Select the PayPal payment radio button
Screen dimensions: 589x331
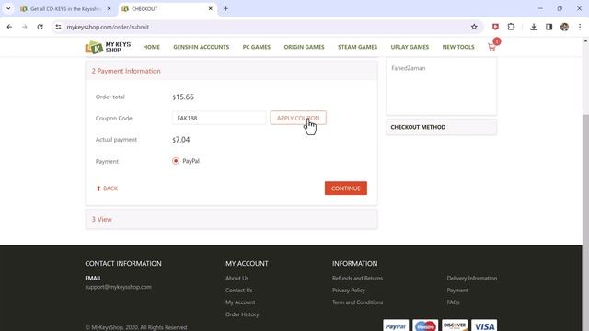(176, 161)
